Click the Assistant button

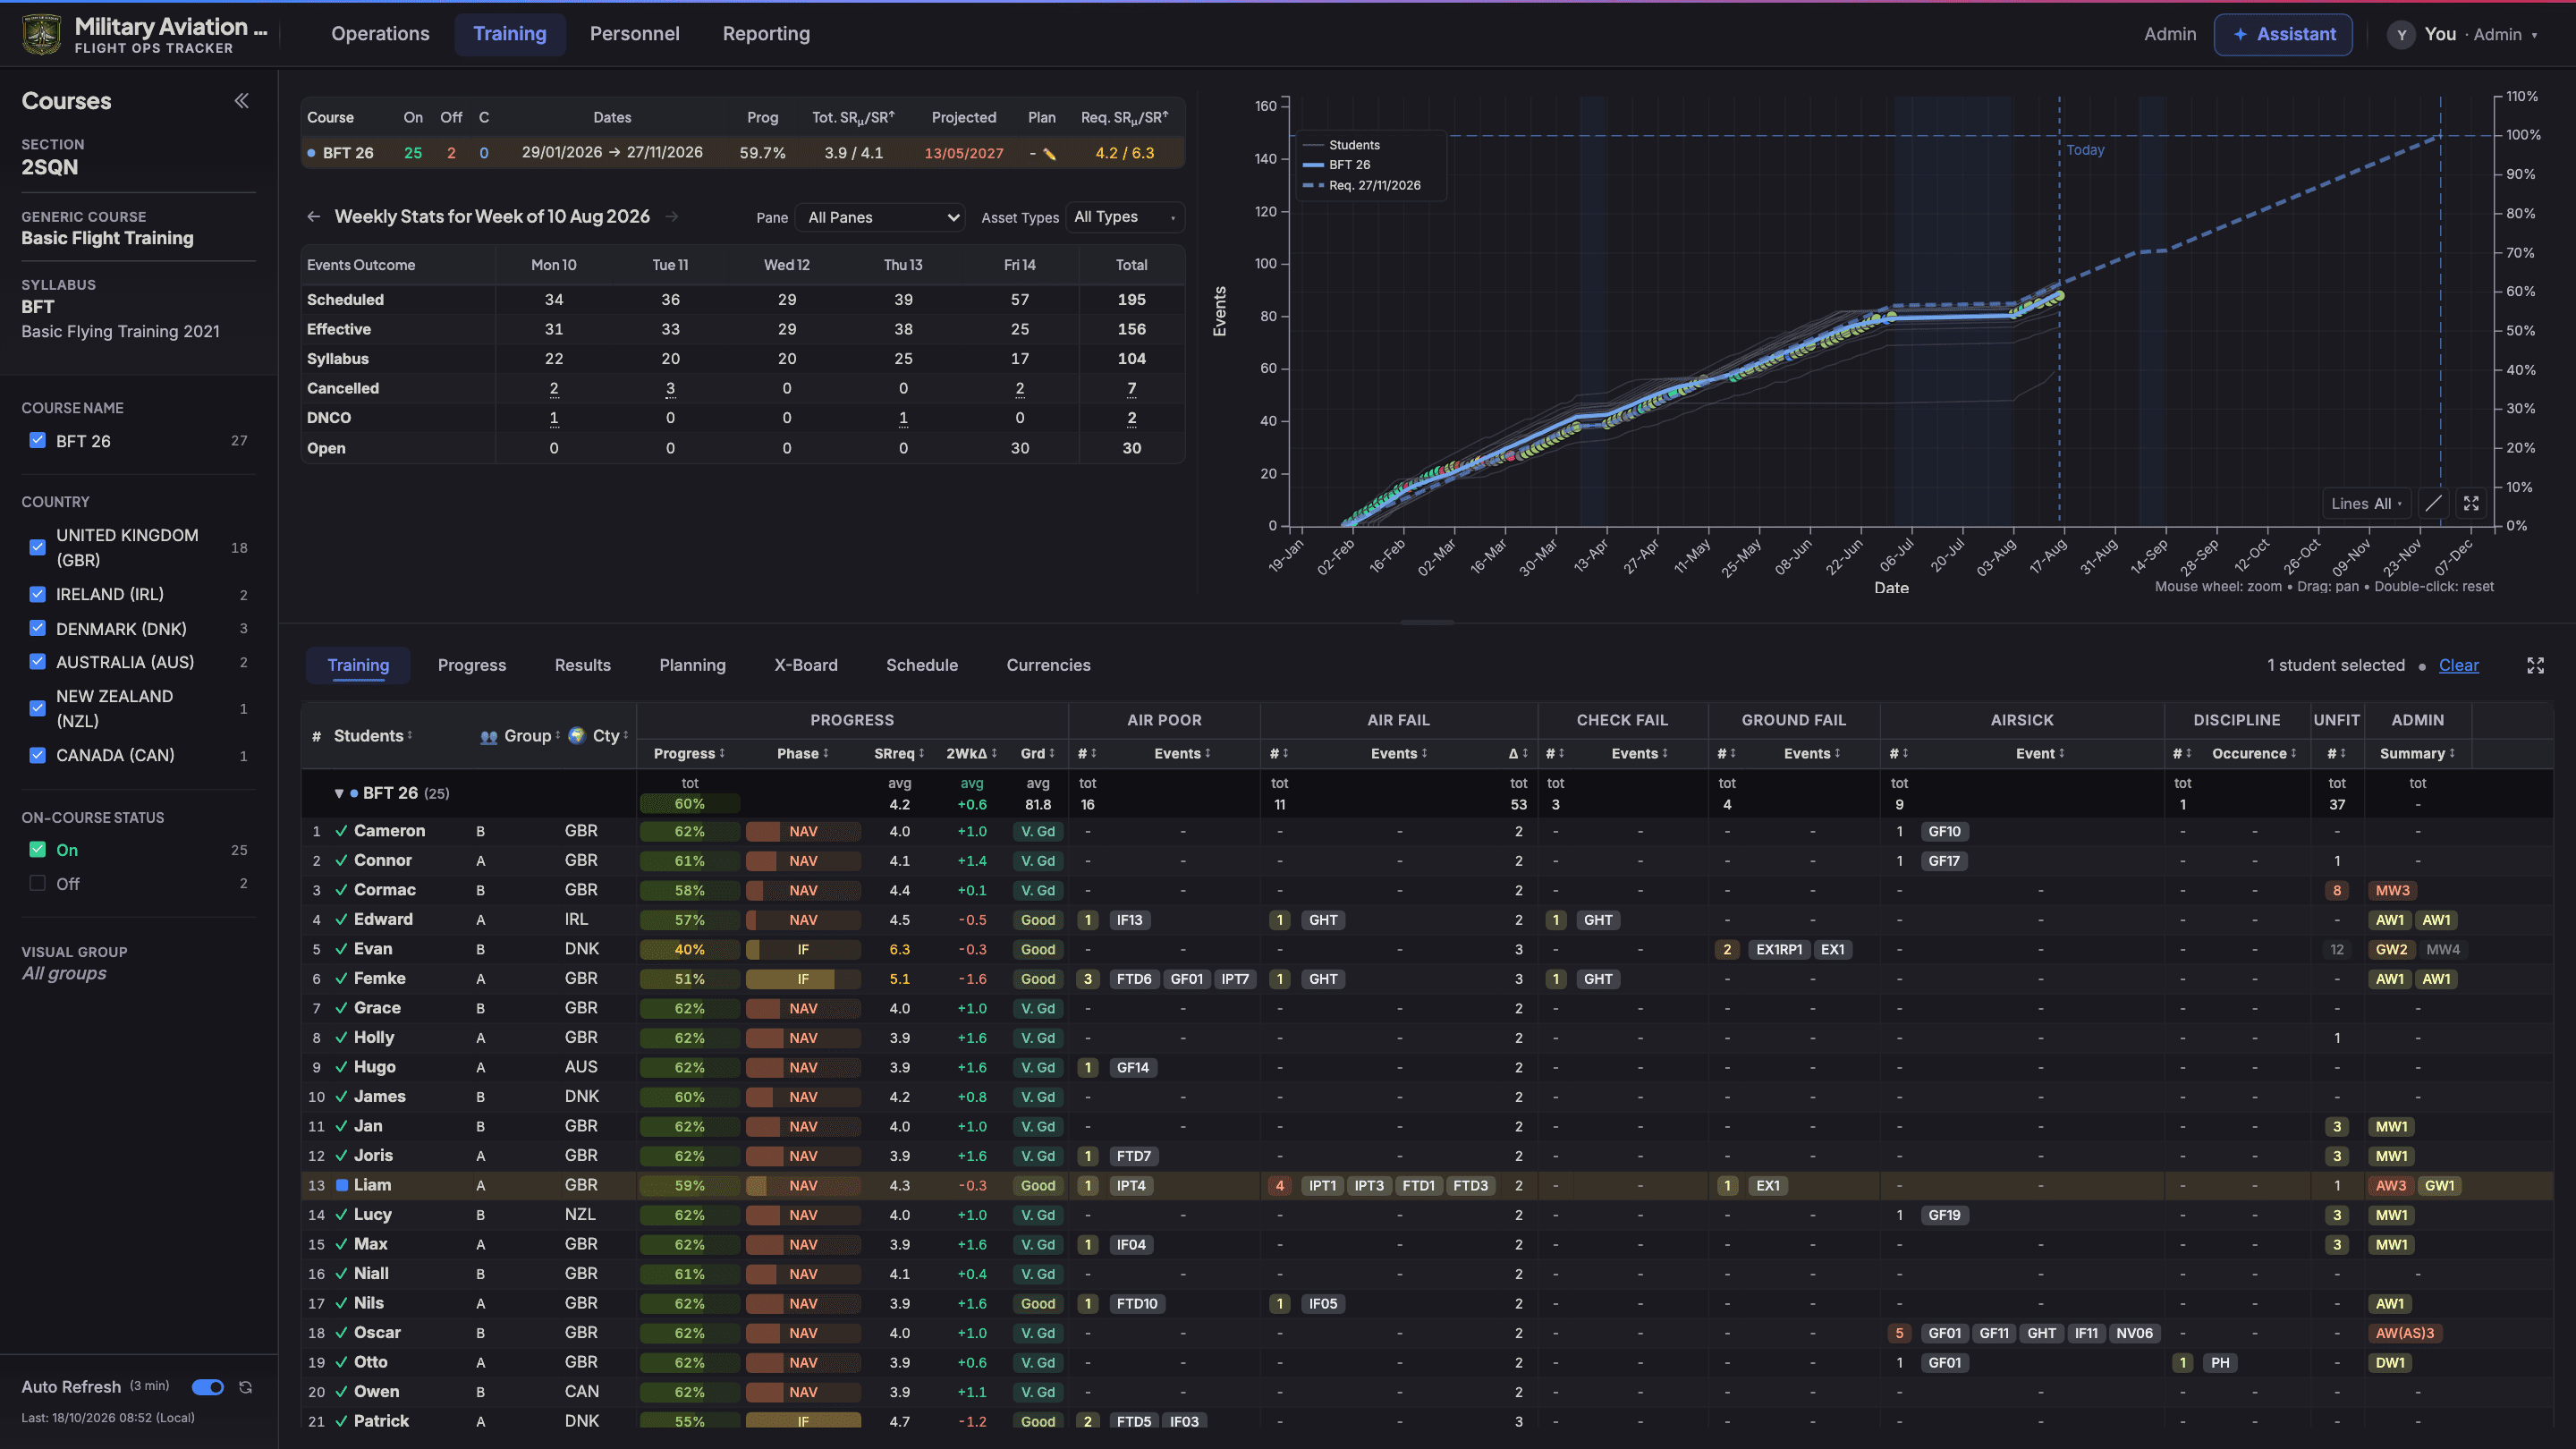tap(2283, 34)
